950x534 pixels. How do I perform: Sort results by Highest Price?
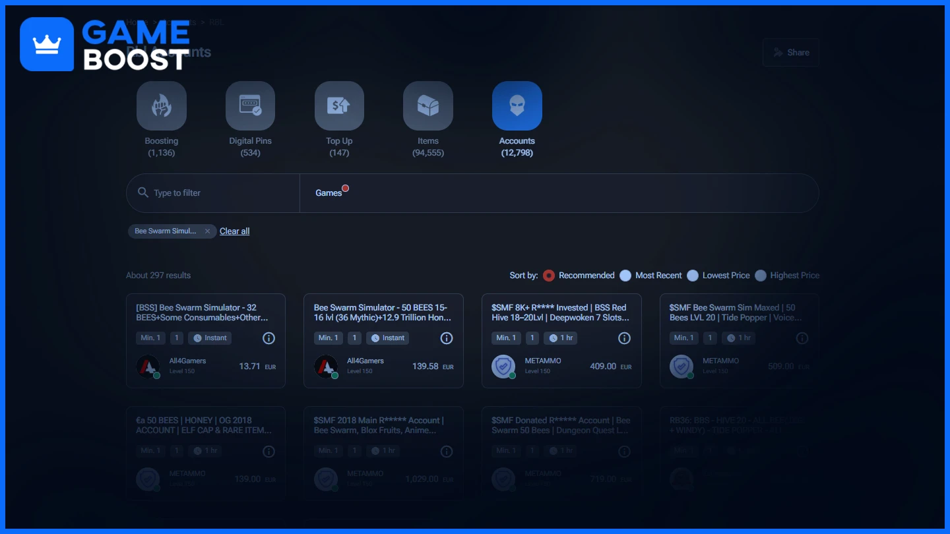[x=761, y=276]
